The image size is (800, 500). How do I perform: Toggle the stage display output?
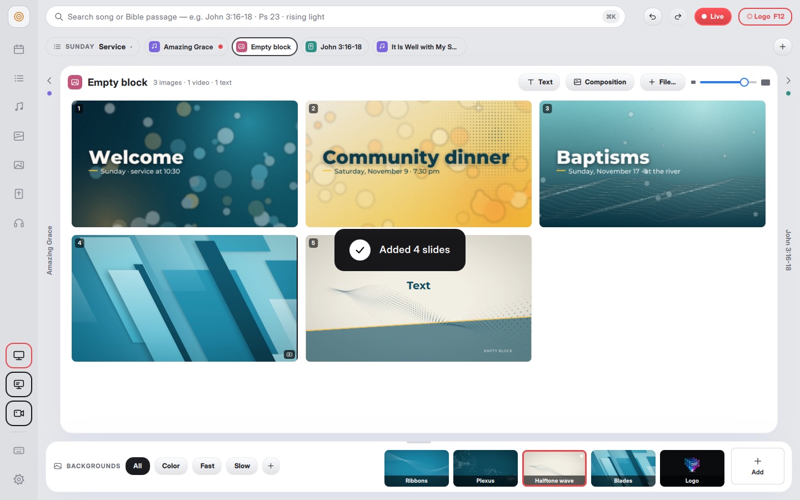pyautogui.click(x=19, y=384)
